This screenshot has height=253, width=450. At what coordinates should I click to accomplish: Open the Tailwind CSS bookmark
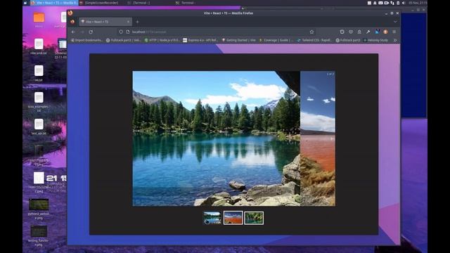314,40
